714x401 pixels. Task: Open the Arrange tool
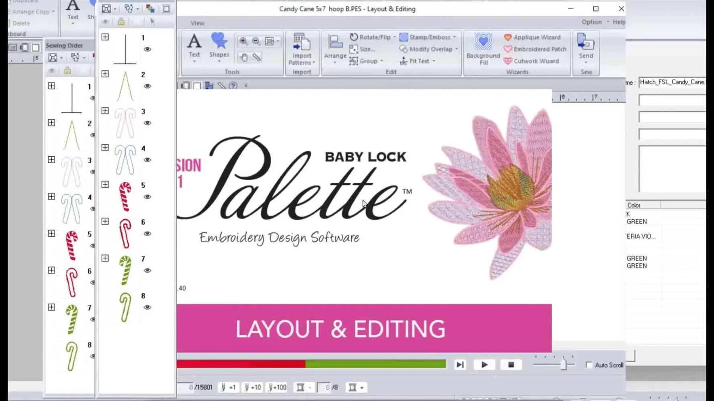click(335, 50)
